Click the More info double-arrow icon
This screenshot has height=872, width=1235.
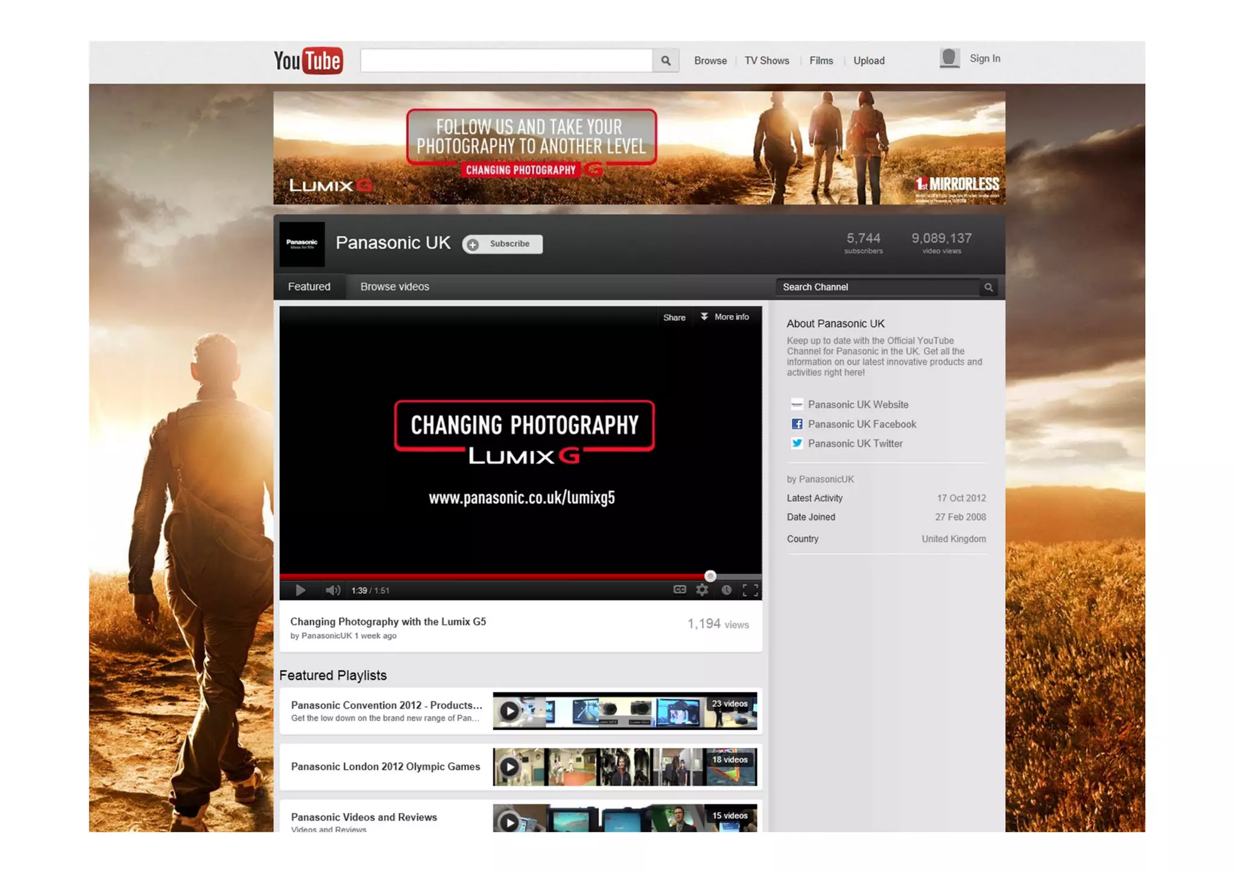(x=704, y=317)
